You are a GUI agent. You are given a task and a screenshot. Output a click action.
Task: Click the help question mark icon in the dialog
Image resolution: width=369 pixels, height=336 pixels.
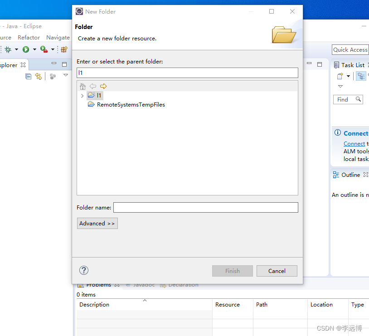click(83, 270)
